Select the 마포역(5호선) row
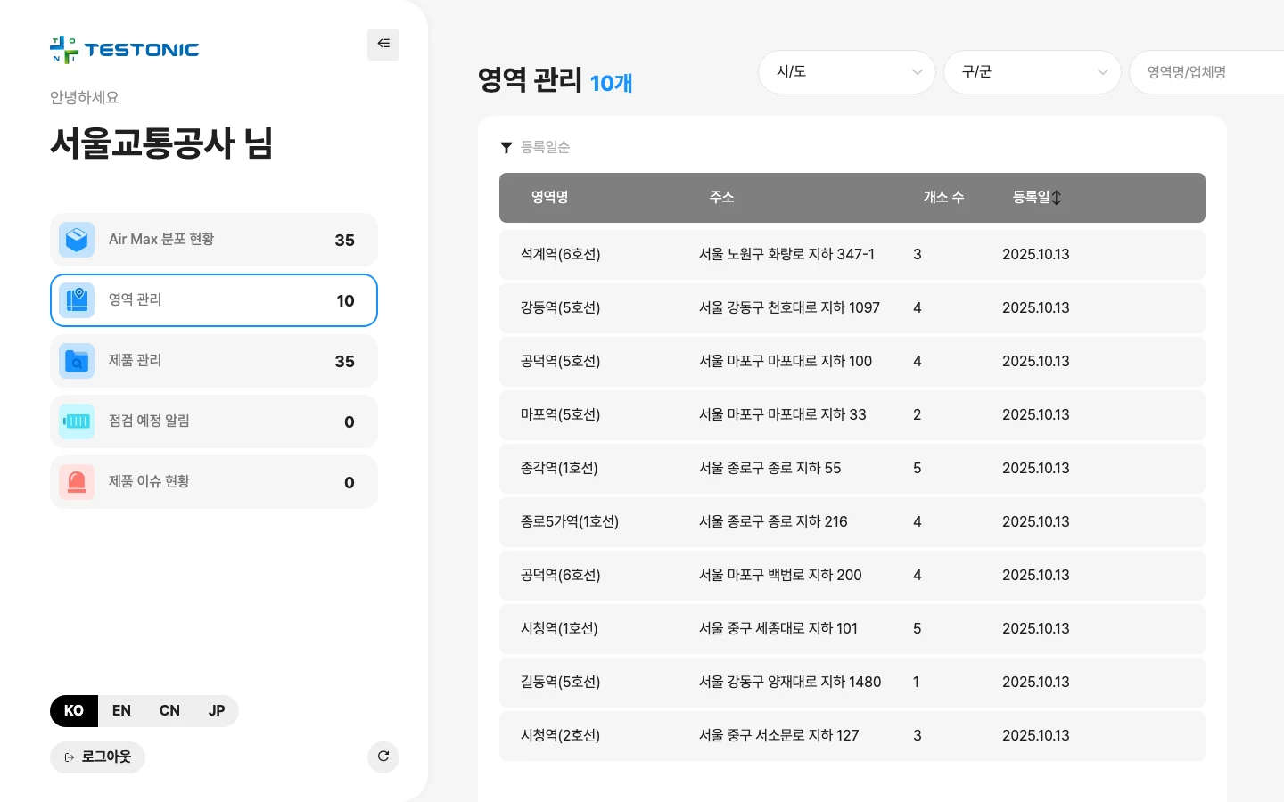1284x802 pixels. point(852,415)
